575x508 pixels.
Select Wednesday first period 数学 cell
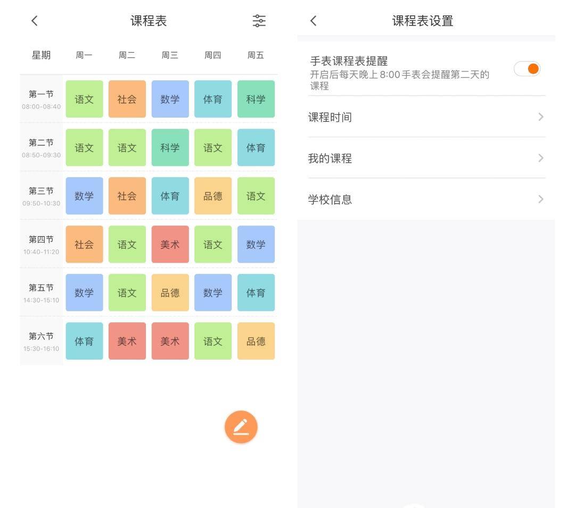(x=170, y=99)
